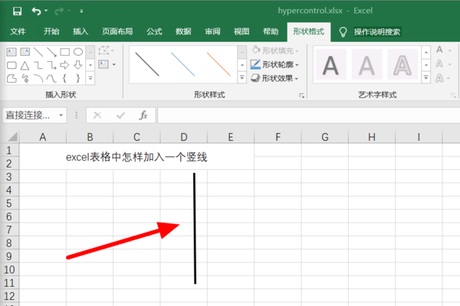Click the Save icon in quick access toolbar
This screenshot has width=460, height=306.
click(17, 12)
